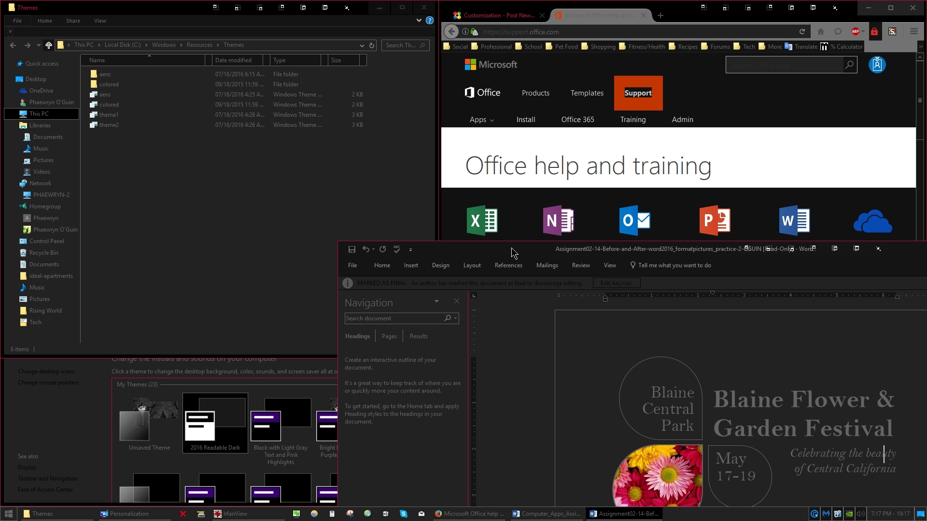Open the View menu in Explorer
Viewport: 927px width, 521px height.
point(100,21)
